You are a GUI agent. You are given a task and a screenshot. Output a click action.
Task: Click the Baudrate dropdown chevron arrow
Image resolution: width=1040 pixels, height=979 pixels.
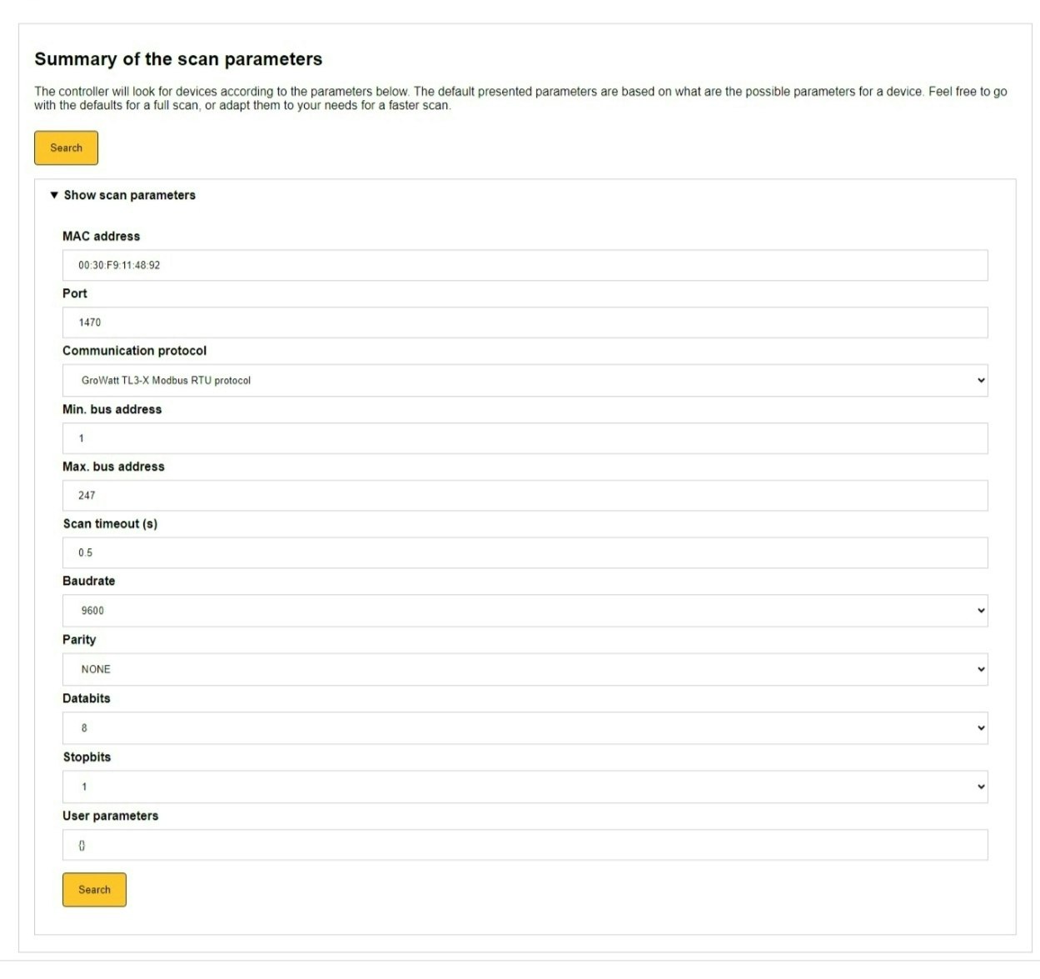coord(981,611)
